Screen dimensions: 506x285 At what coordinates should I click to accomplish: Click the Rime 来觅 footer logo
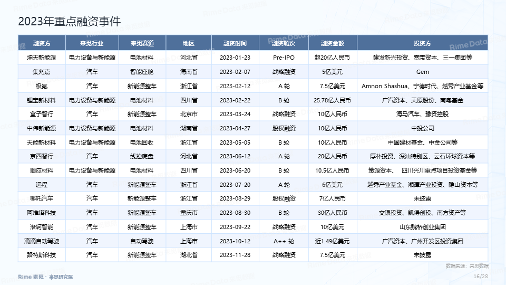[31, 277]
